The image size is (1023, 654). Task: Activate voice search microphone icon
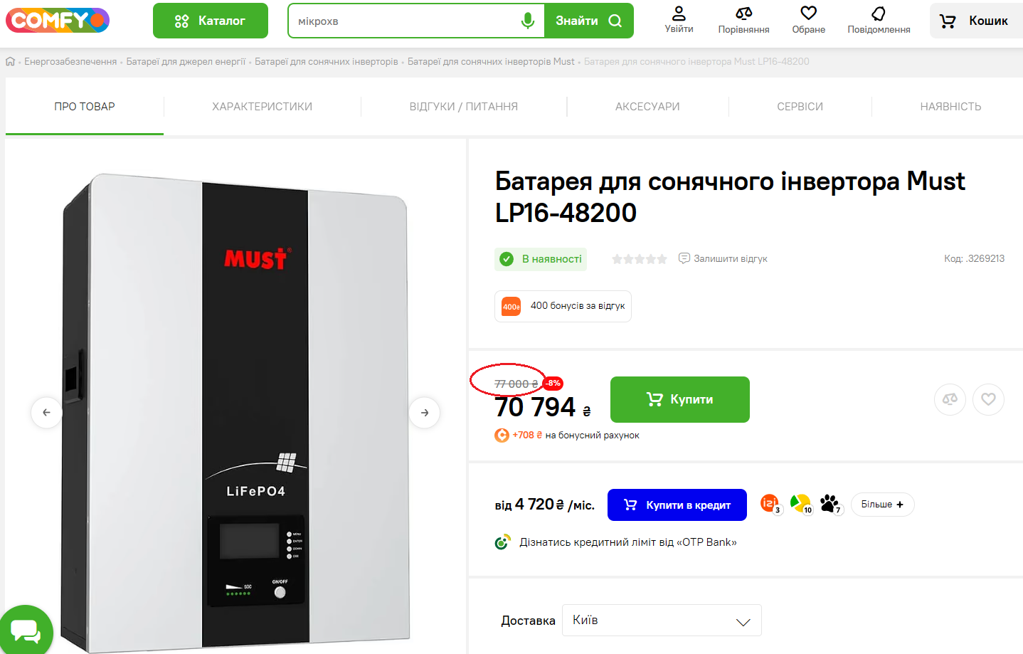(x=527, y=21)
